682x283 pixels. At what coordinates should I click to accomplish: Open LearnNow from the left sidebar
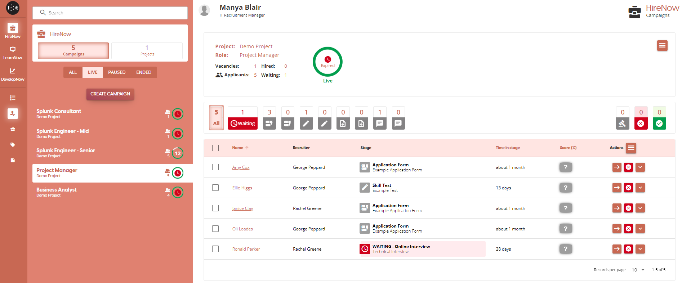[13, 53]
